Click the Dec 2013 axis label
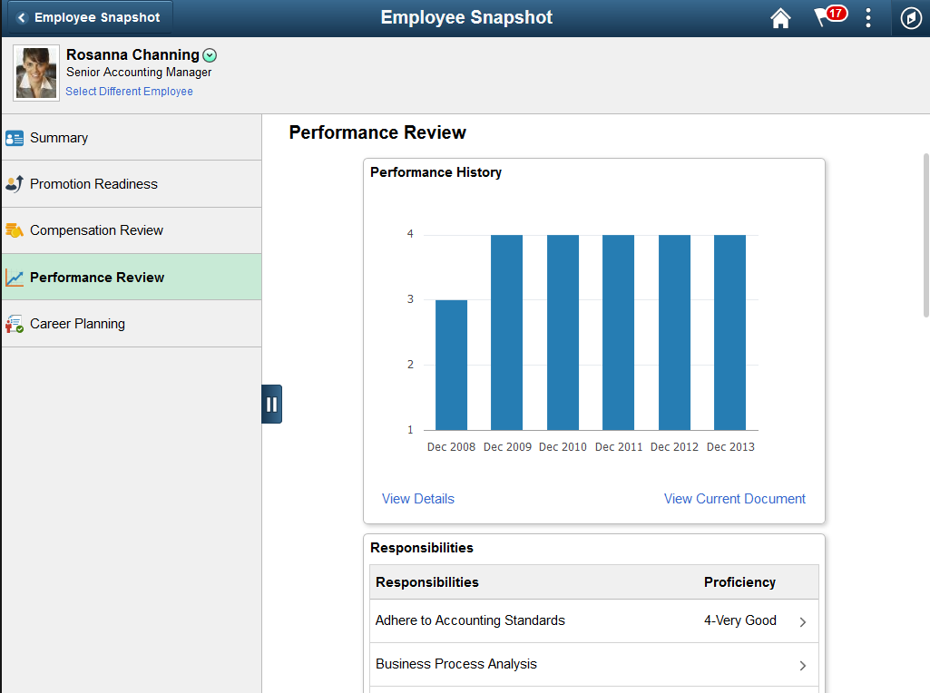 (730, 447)
